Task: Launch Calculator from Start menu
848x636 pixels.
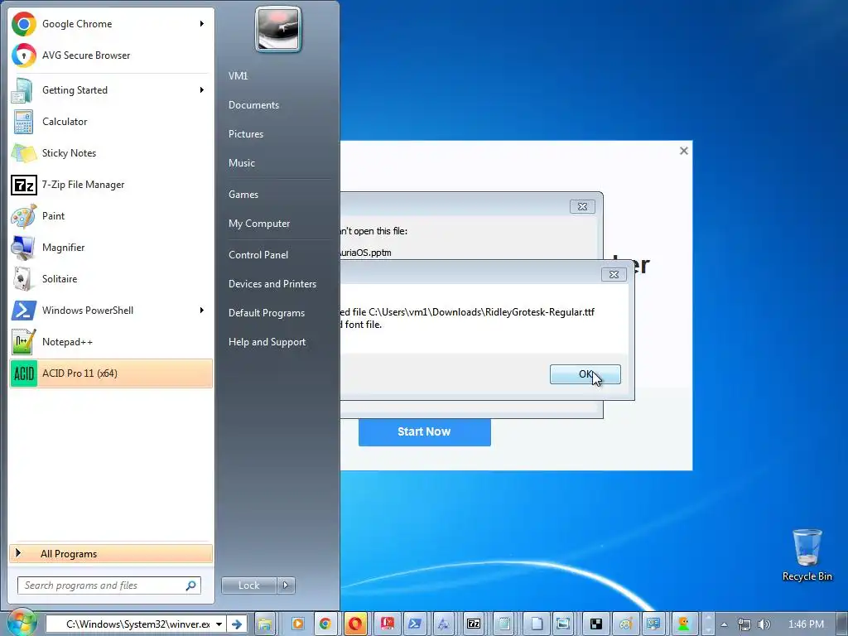Action: (x=111, y=122)
